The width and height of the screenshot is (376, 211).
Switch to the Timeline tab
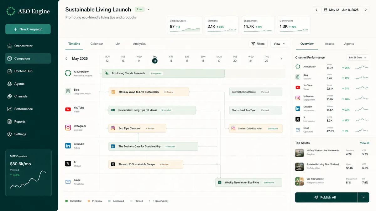tap(74, 44)
